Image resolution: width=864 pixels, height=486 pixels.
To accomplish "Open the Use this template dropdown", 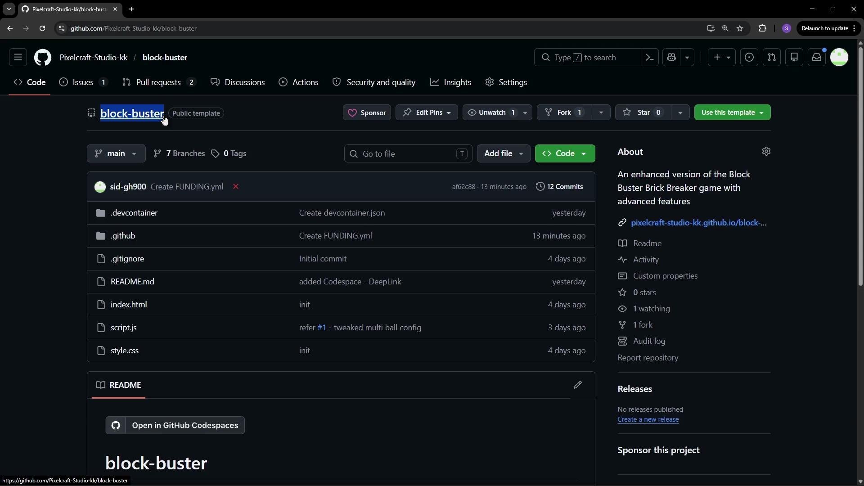I will click(x=732, y=112).
